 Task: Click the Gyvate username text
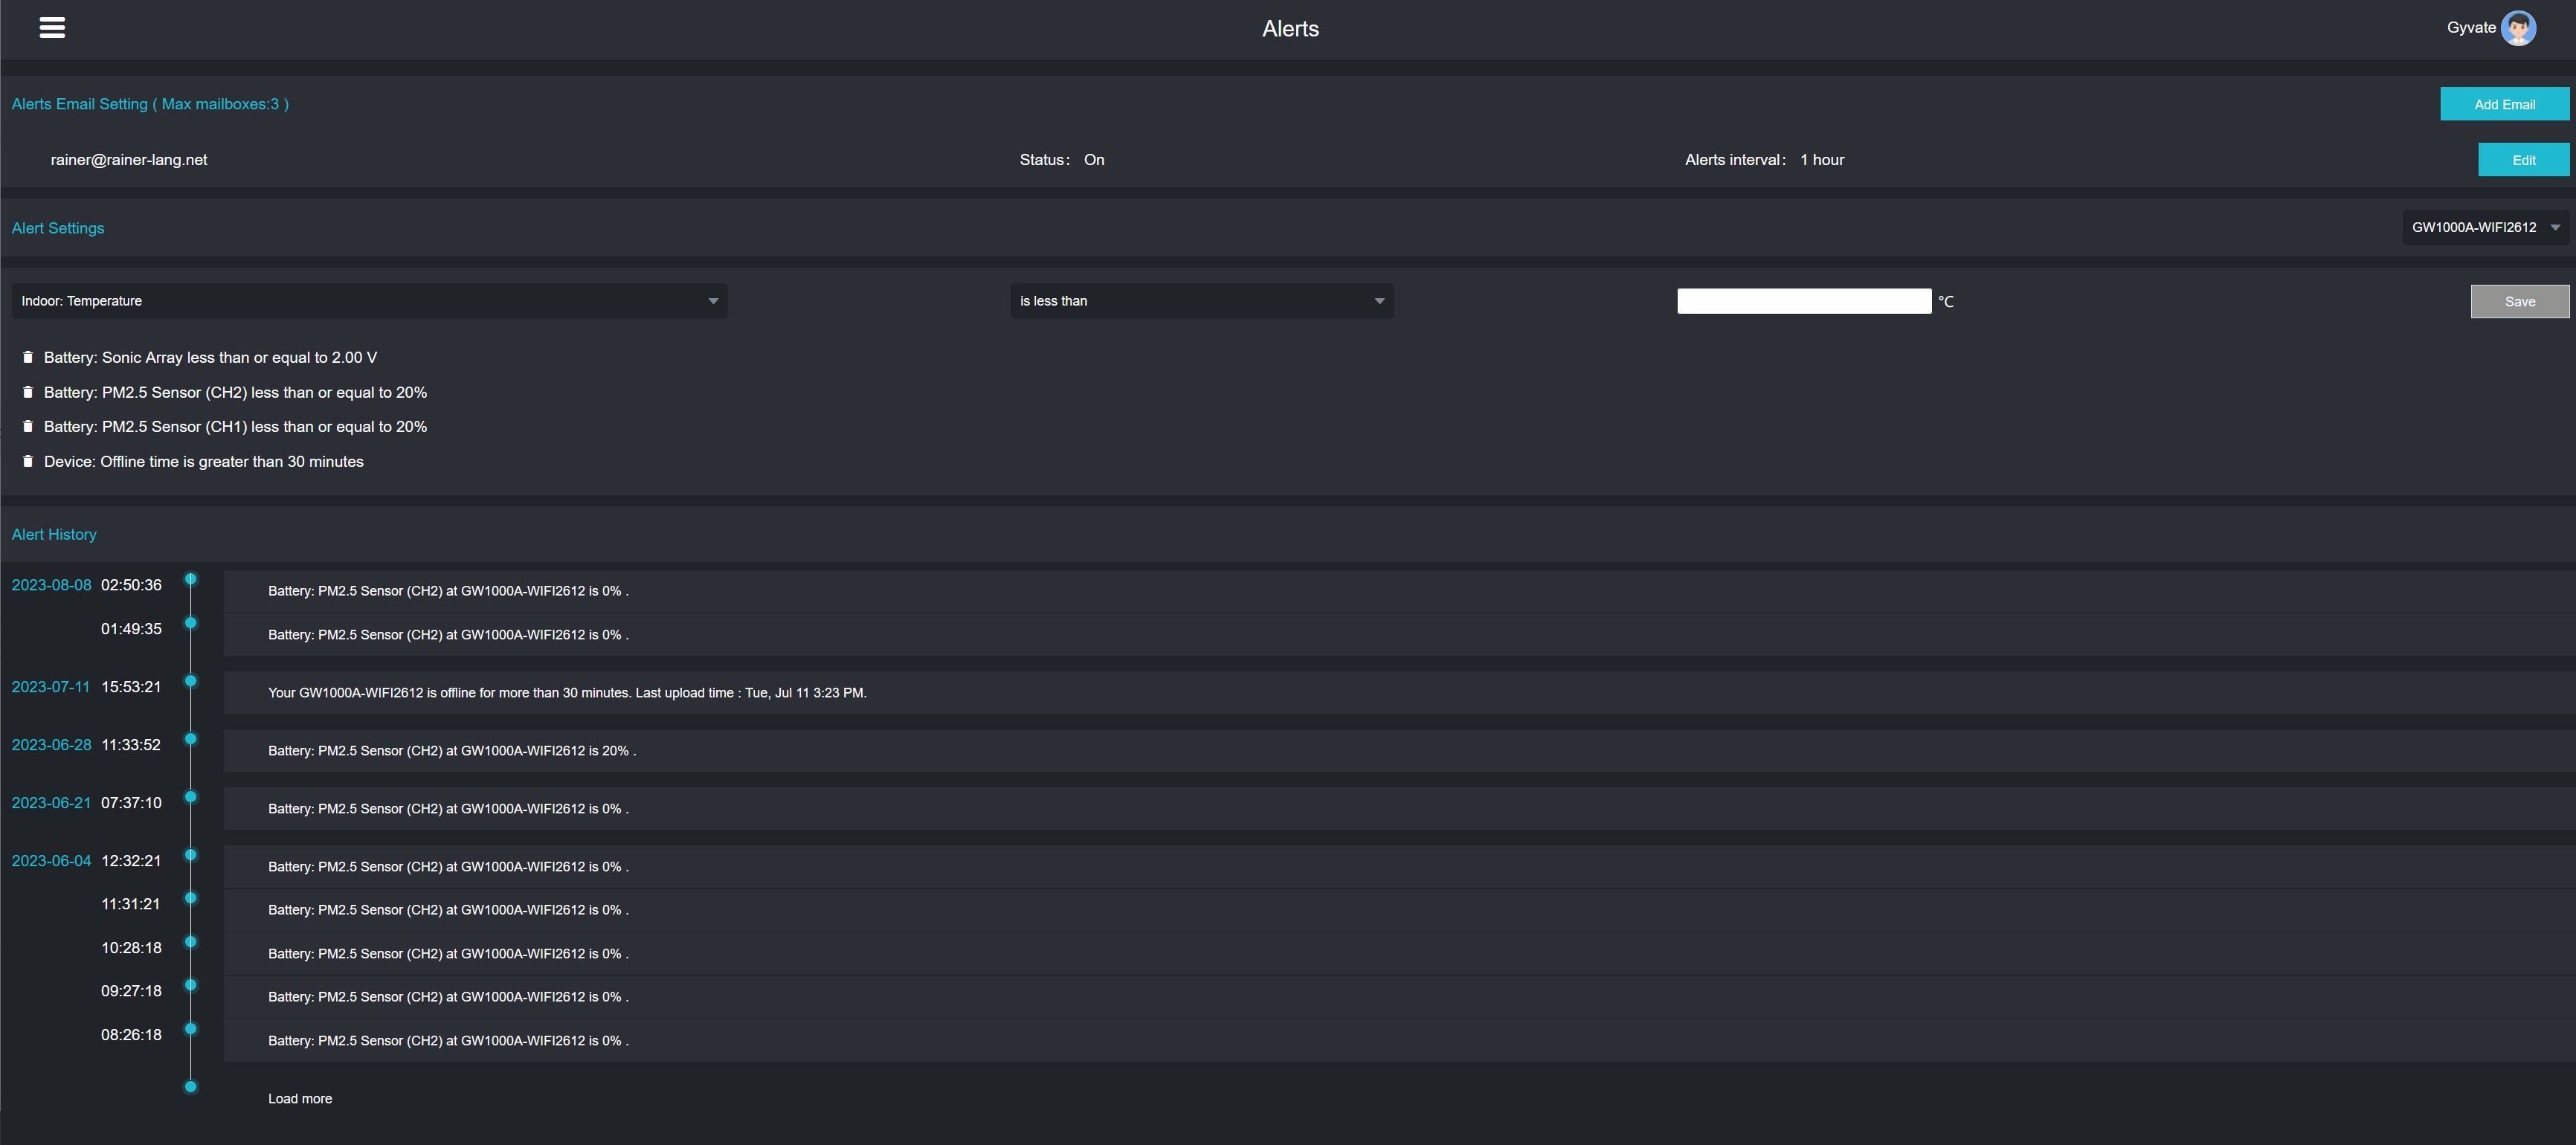(x=2470, y=28)
